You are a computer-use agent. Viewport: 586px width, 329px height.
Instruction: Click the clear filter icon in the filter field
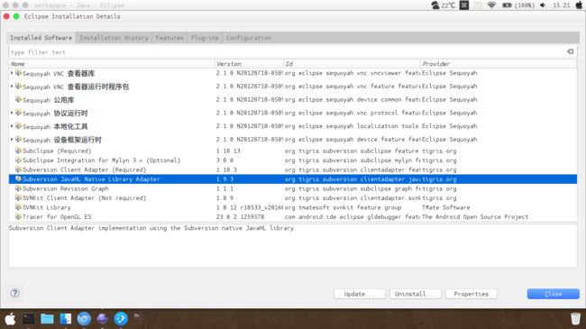pyautogui.click(x=571, y=51)
